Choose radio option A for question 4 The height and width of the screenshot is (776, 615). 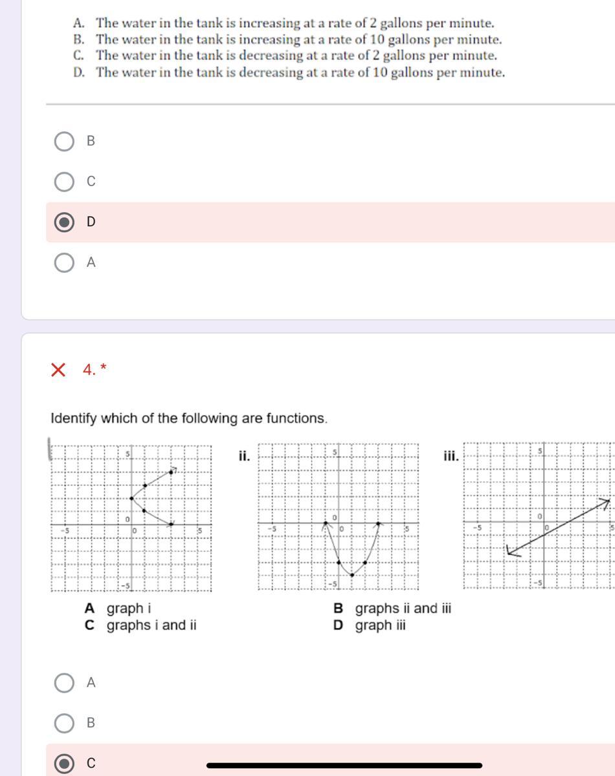[64, 683]
